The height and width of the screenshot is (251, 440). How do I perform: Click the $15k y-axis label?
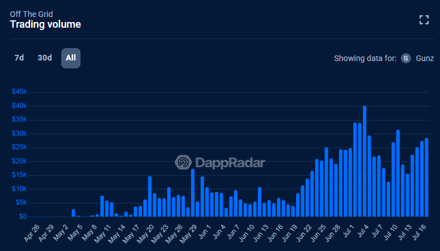tap(19, 175)
